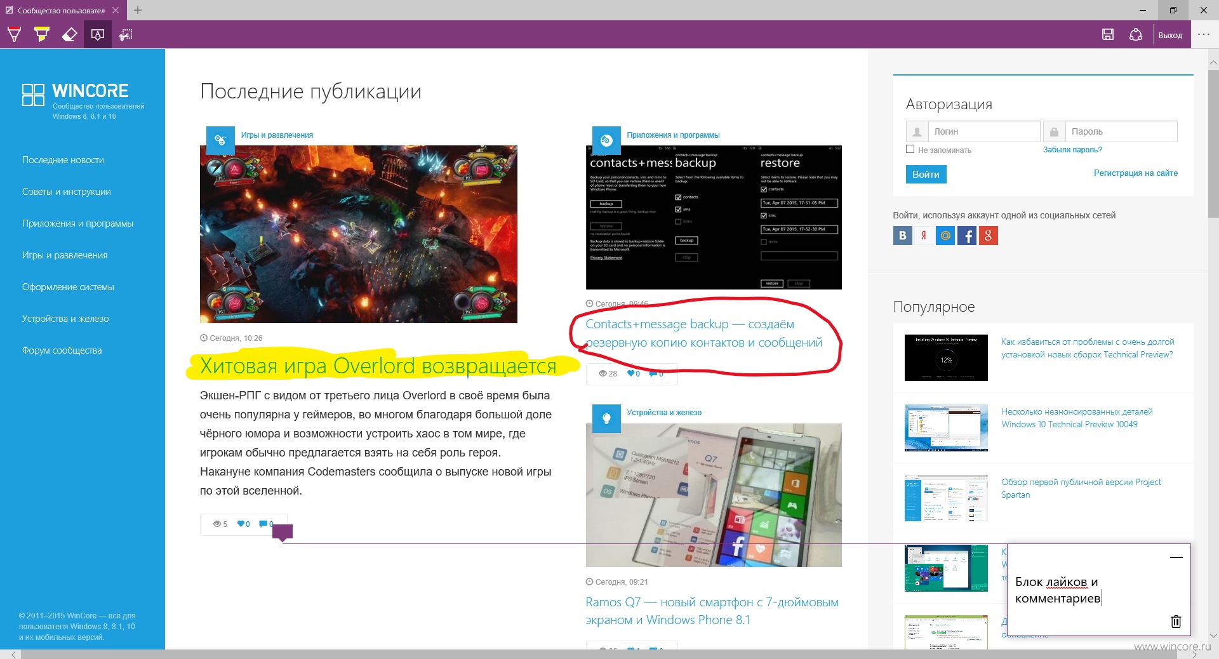Open Игры и развлечения category link above Overlord
The width and height of the screenshot is (1219, 659).
277,135
